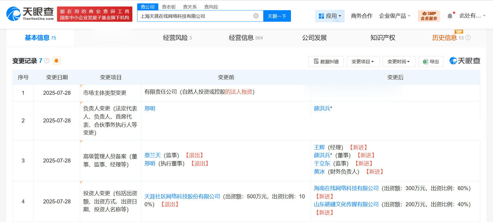Click the SVIP member service badge
The height and width of the screenshot is (222, 493).
click(x=429, y=16)
